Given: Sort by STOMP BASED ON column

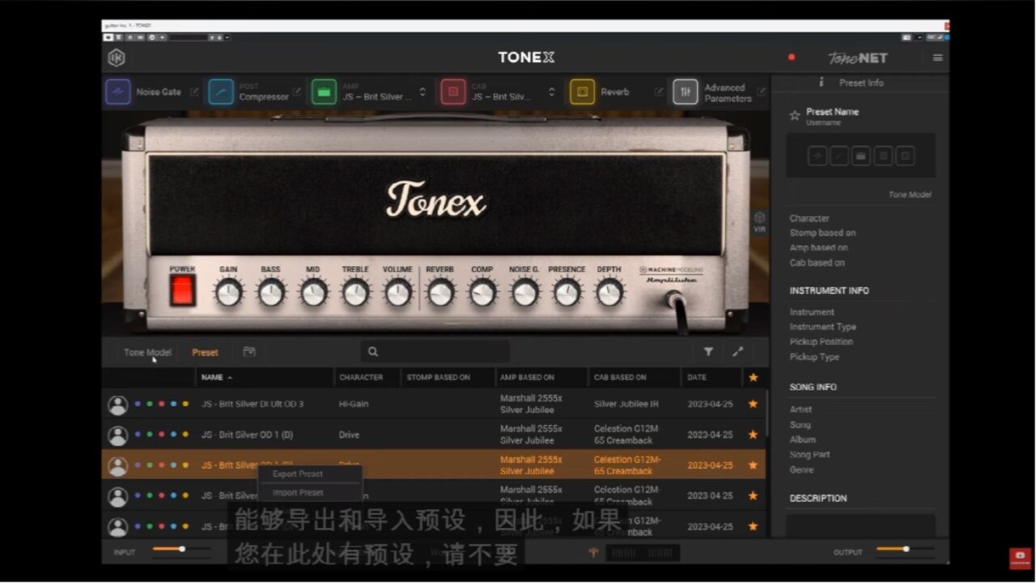Looking at the screenshot, I should click(x=438, y=377).
